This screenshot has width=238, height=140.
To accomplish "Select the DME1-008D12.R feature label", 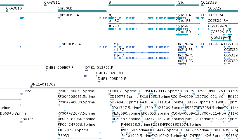I will tap(112, 79).
